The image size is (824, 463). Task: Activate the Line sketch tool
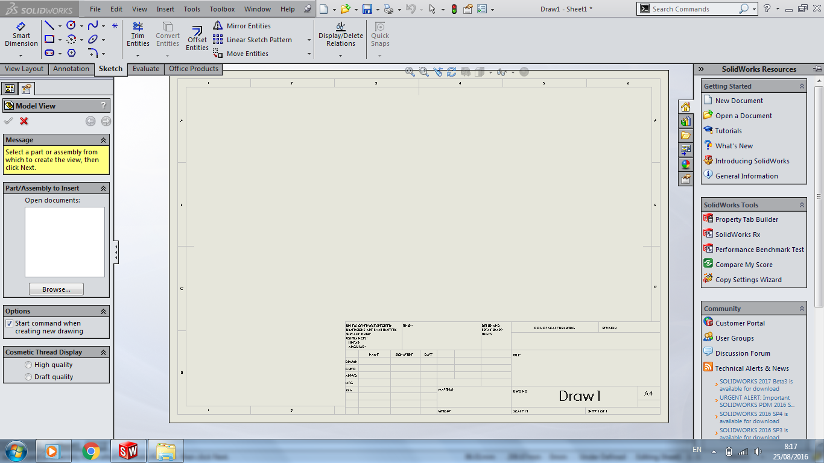pos(49,25)
